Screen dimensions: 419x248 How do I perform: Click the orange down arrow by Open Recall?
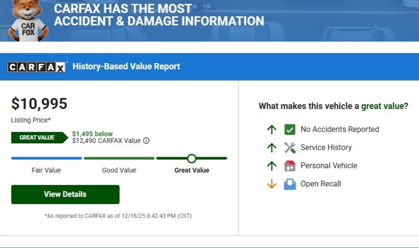tap(272, 184)
